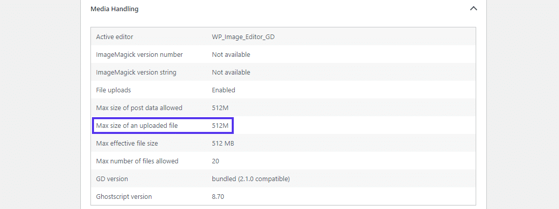Screen dimensions: 559x209
Task: Click the GD version label
Action: pos(112,179)
